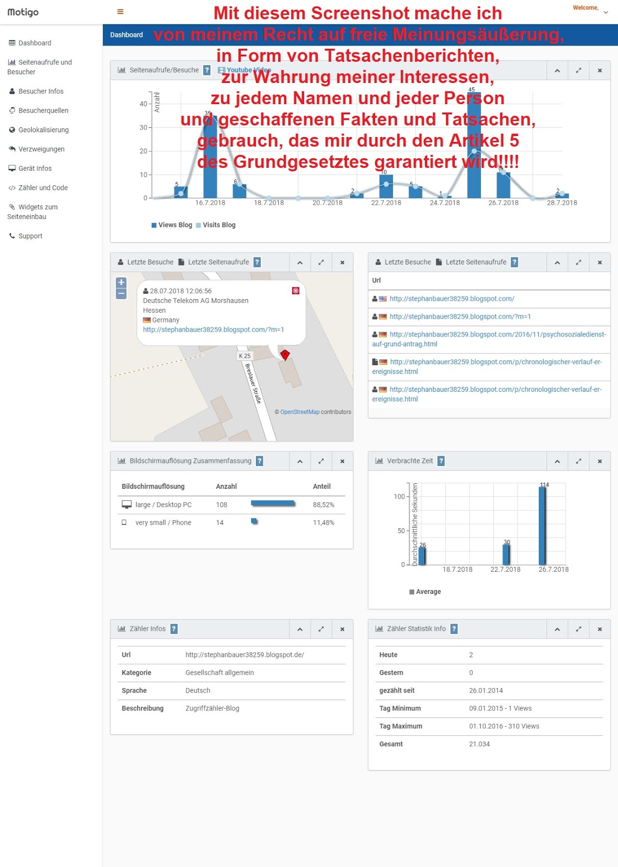Switch to Letzte Besuche tab in Url panel
This screenshot has width=618, height=867.
click(x=403, y=262)
